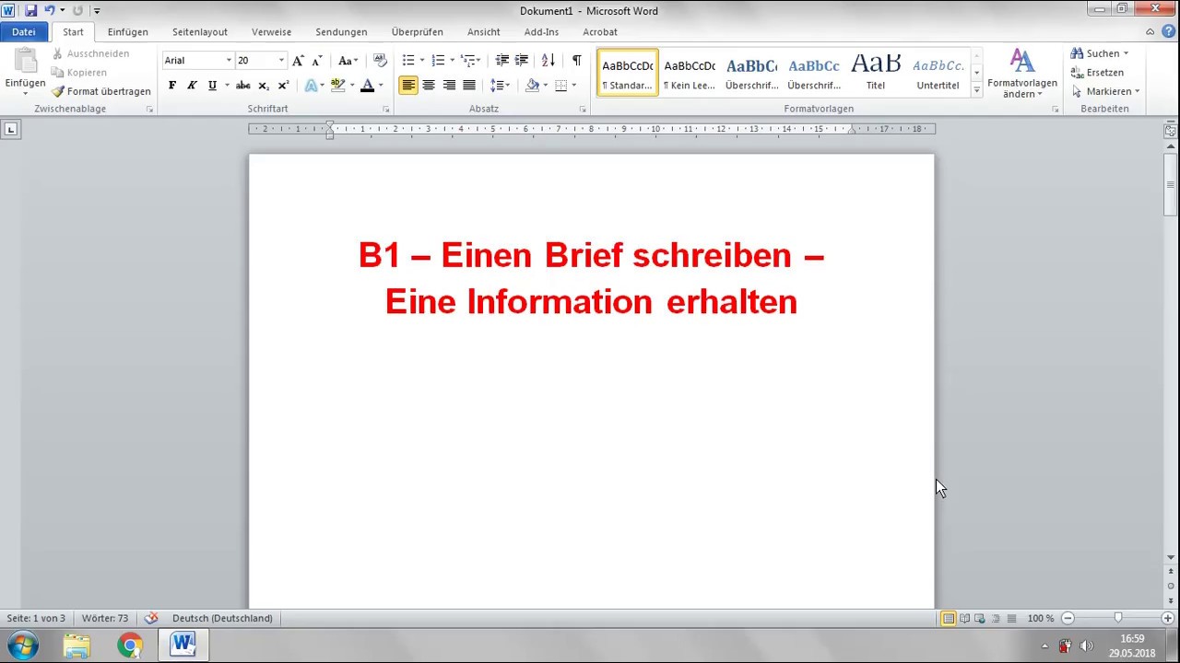Switch to Überprüfen tab

click(x=417, y=31)
